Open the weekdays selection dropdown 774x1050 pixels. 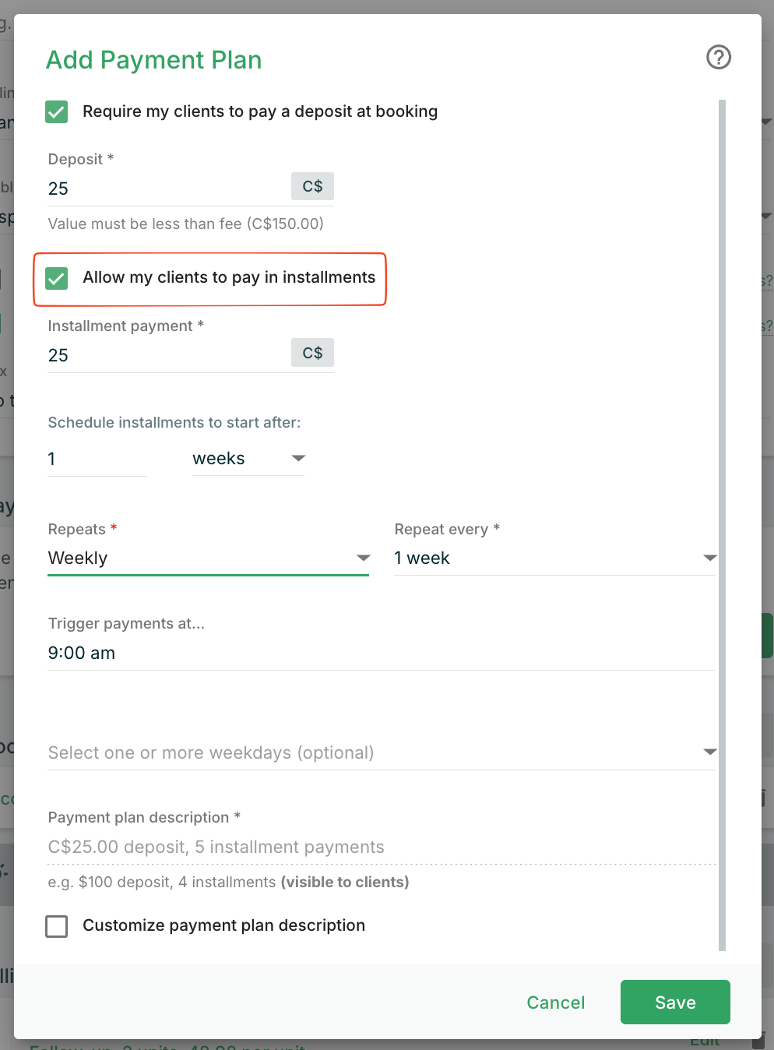pyautogui.click(x=382, y=752)
